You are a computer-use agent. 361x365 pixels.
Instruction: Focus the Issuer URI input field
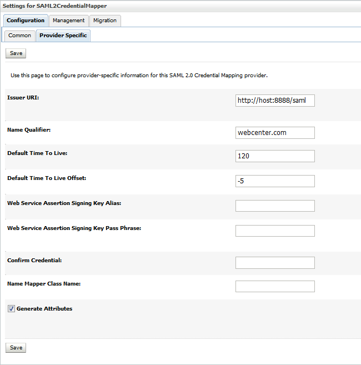click(x=275, y=101)
